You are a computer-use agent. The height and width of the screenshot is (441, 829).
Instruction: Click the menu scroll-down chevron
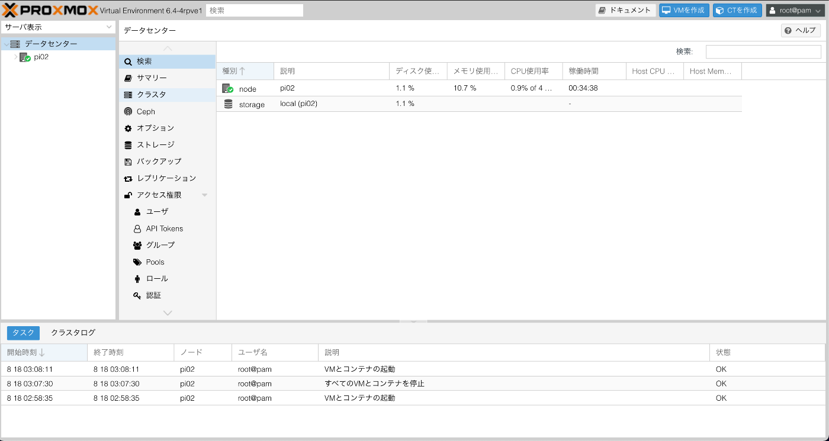coord(168,313)
